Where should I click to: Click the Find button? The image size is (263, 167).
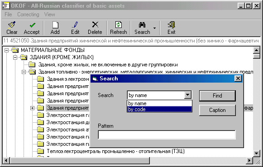click(217, 96)
